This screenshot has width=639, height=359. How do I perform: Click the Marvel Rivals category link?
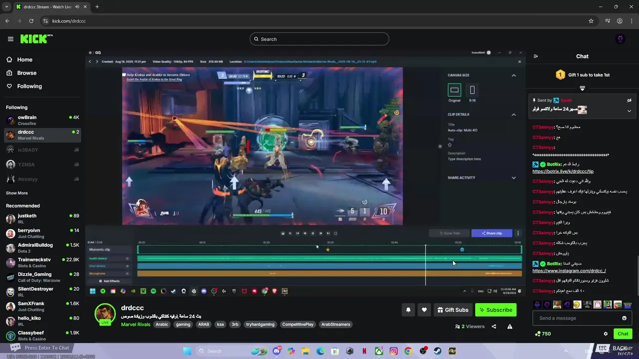pyautogui.click(x=135, y=325)
